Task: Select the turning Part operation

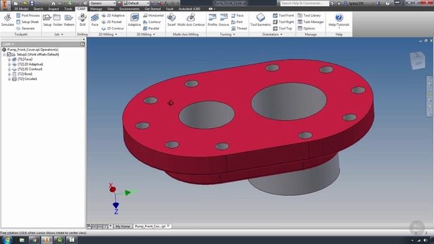Action: click(237, 22)
